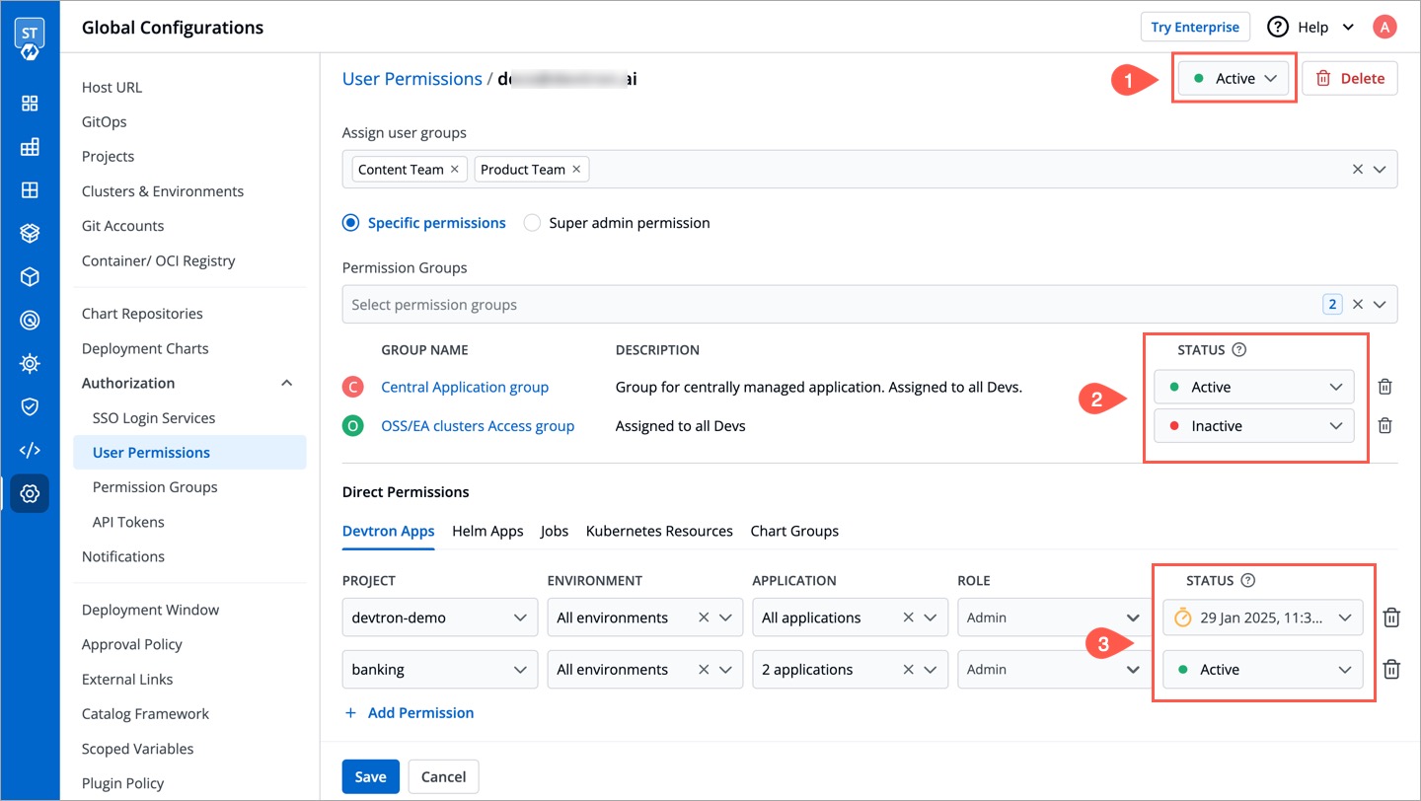Viewport: 1421px width, 801px height.
Task: Open App Groups grid sidebar icon
Action: [x=30, y=190]
